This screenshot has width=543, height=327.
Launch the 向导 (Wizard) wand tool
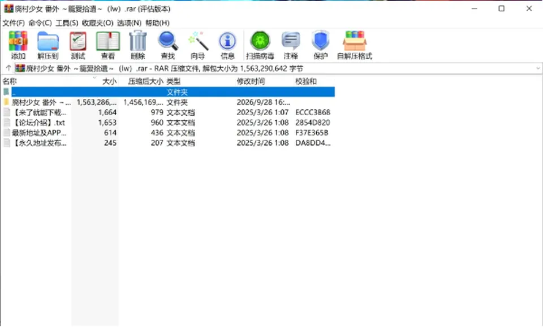198,45
